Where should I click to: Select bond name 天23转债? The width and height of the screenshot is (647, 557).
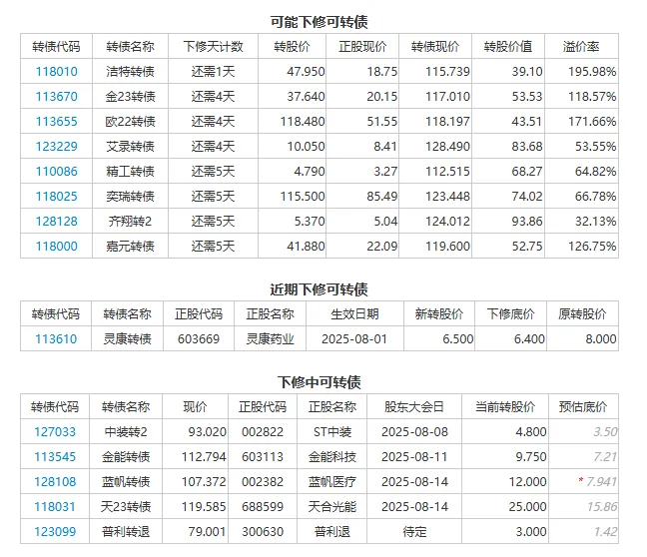126,507
